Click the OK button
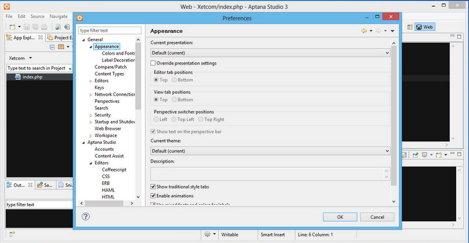 [x=340, y=217]
